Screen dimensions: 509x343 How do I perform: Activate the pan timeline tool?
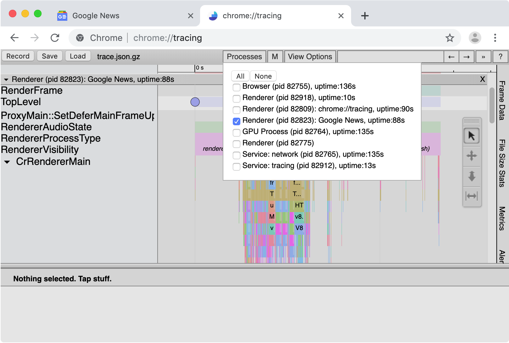pos(471,156)
